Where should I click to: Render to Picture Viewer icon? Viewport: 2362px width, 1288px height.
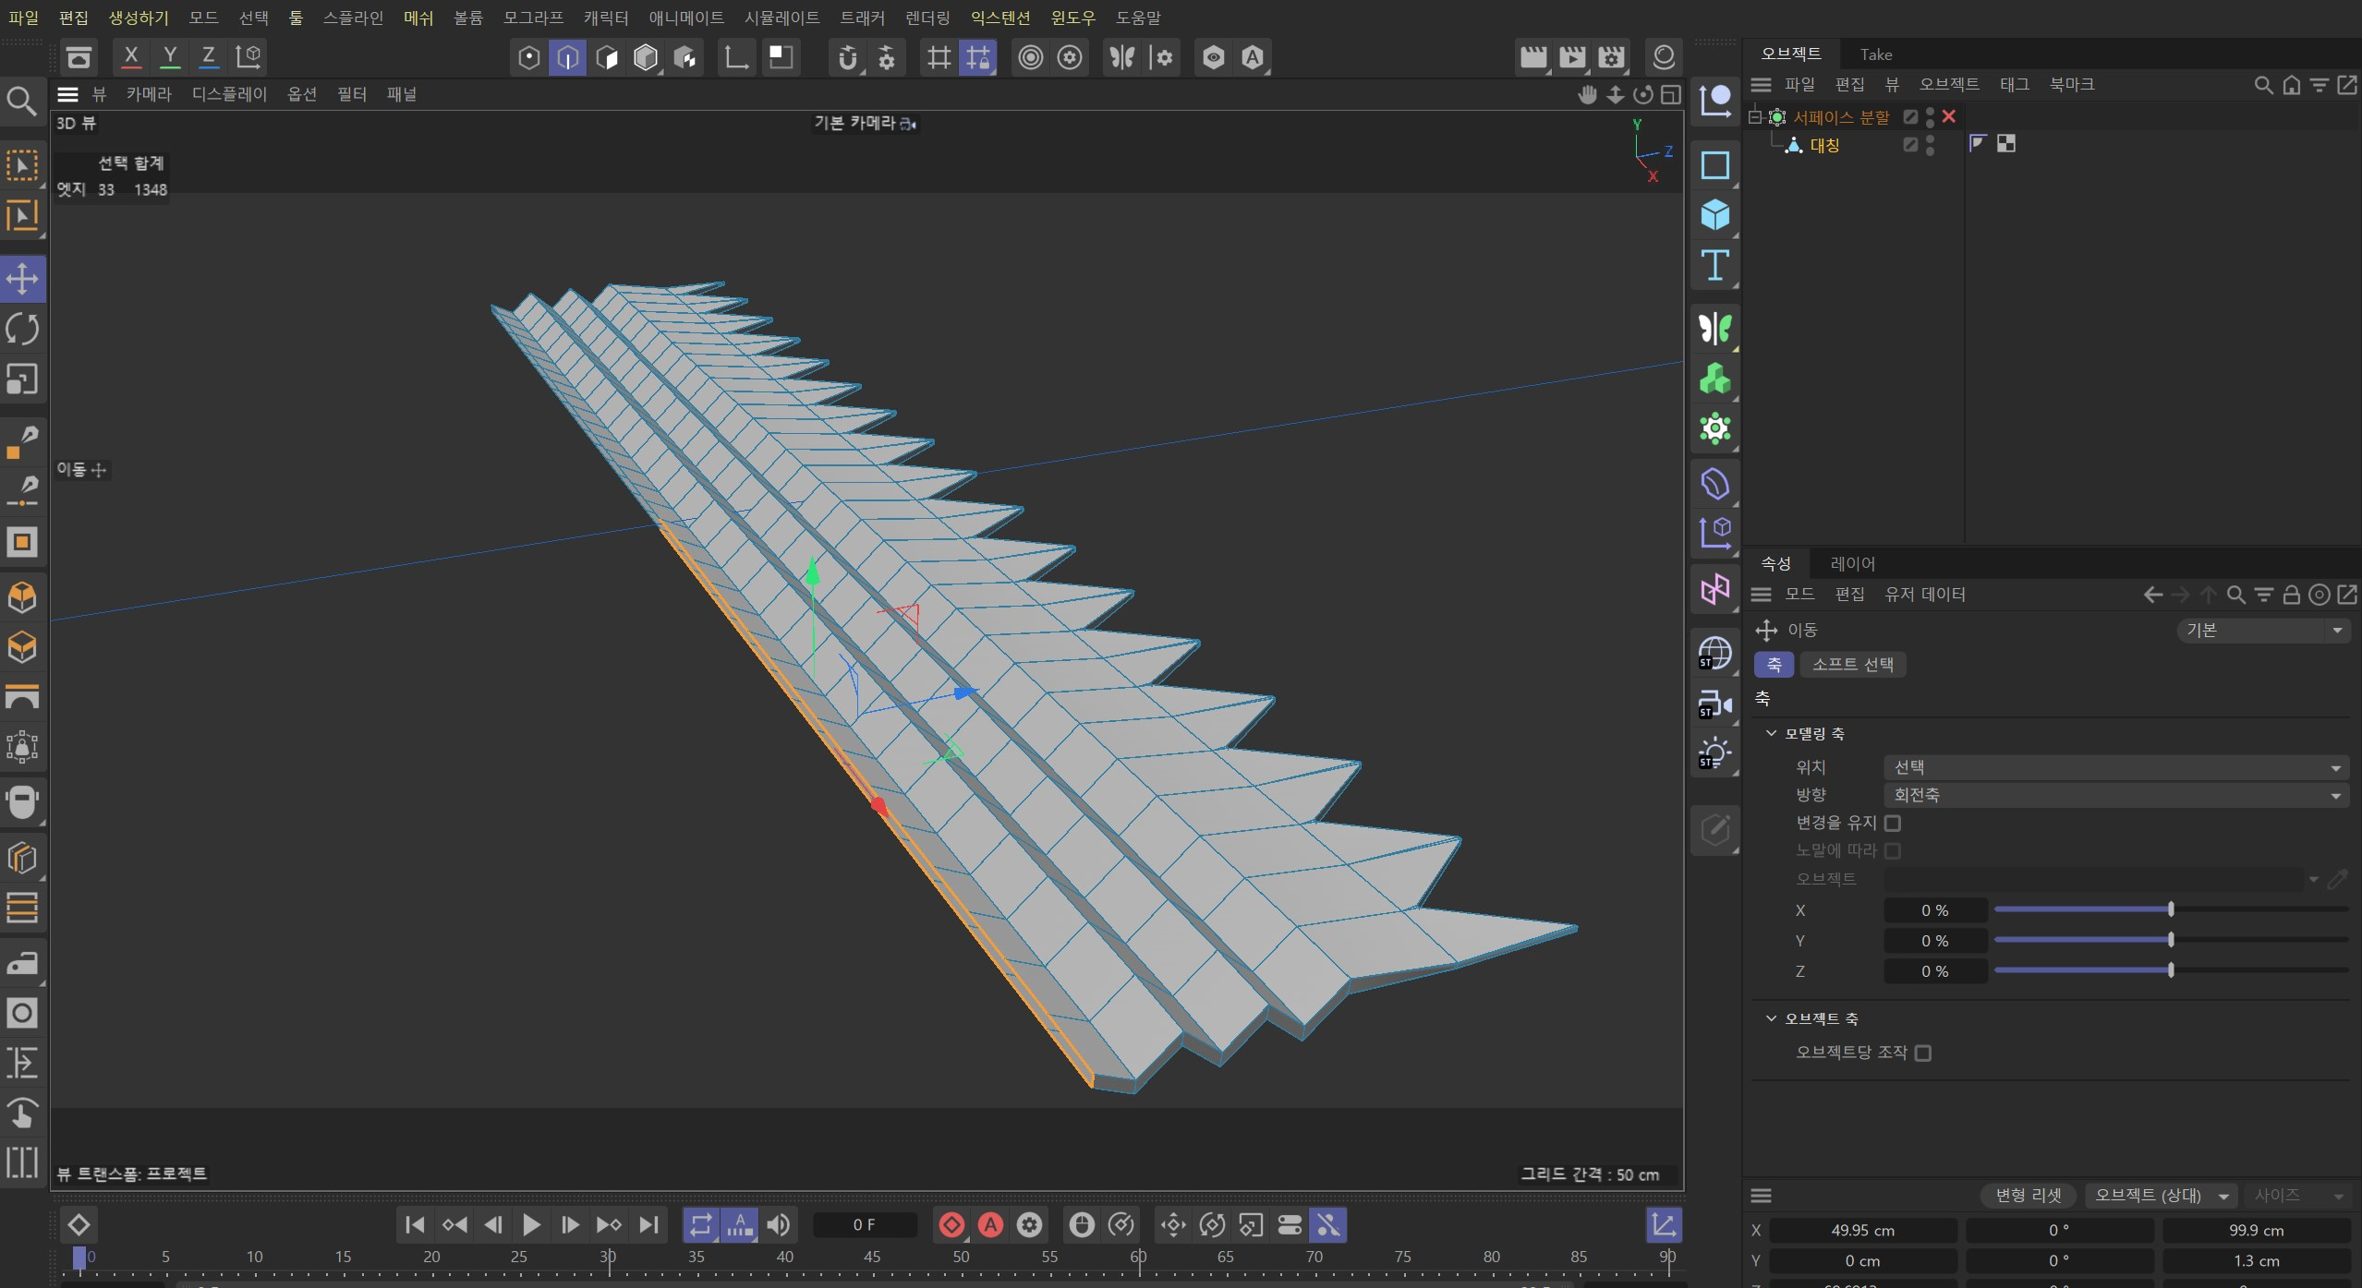(1572, 58)
